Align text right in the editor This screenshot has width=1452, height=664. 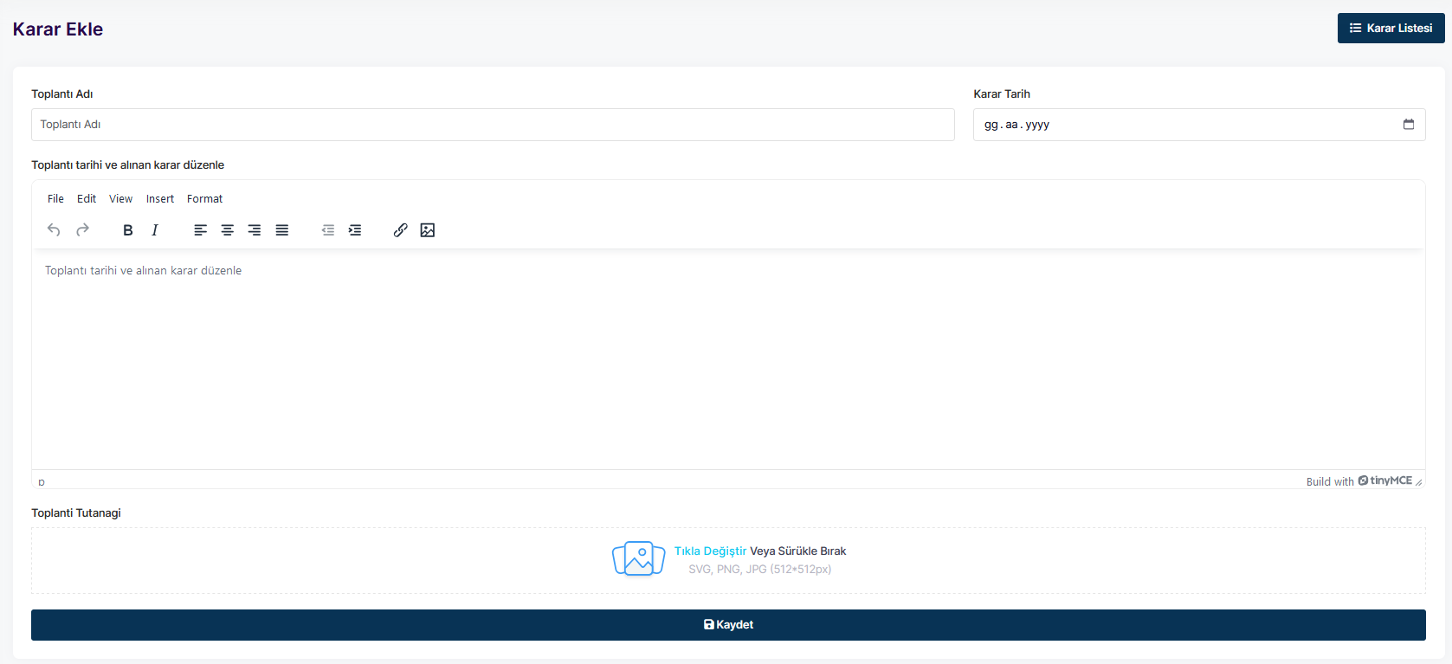[x=255, y=230]
